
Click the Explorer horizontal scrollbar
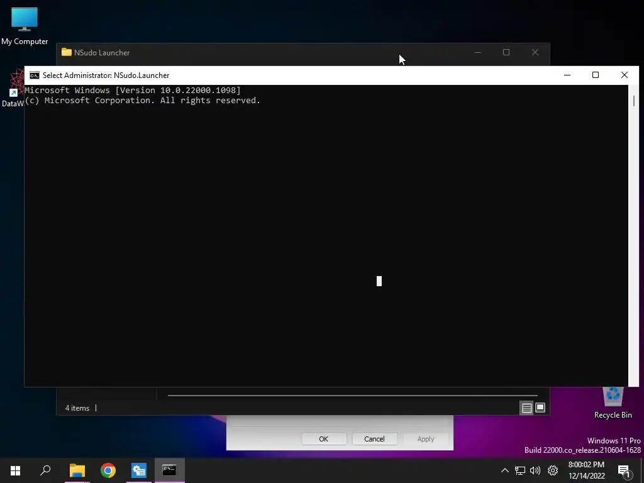click(x=352, y=395)
